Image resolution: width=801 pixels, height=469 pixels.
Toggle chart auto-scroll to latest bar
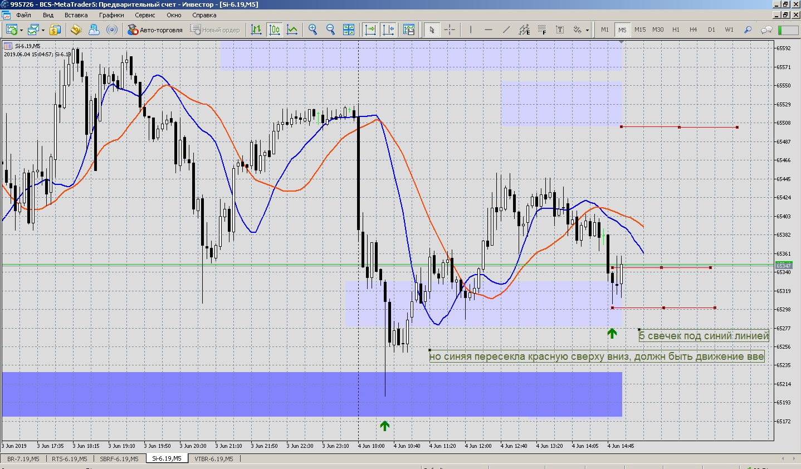pos(370,30)
